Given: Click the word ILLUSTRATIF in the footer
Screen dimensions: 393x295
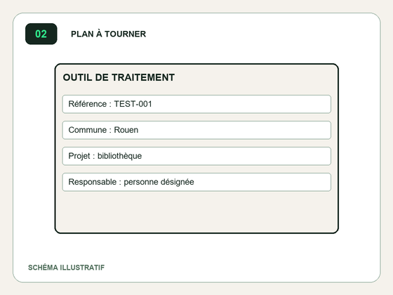Looking at the screenshot, I should (x=82, y=268).
